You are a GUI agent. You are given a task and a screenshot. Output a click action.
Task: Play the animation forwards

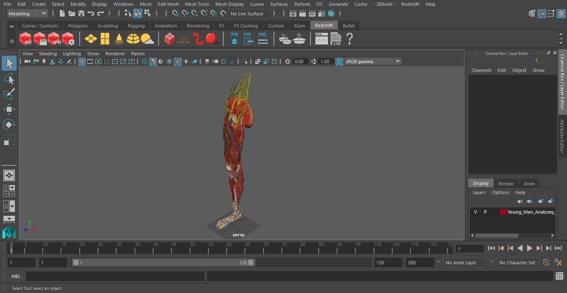click(x=529, y=248)
